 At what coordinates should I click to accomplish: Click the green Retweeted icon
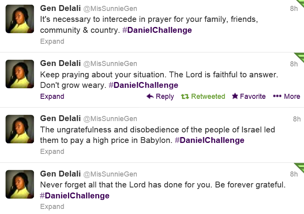[185, 96]
